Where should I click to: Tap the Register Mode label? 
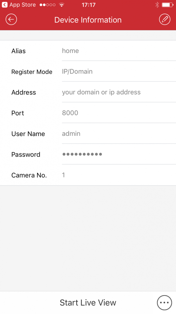[32, 72]
